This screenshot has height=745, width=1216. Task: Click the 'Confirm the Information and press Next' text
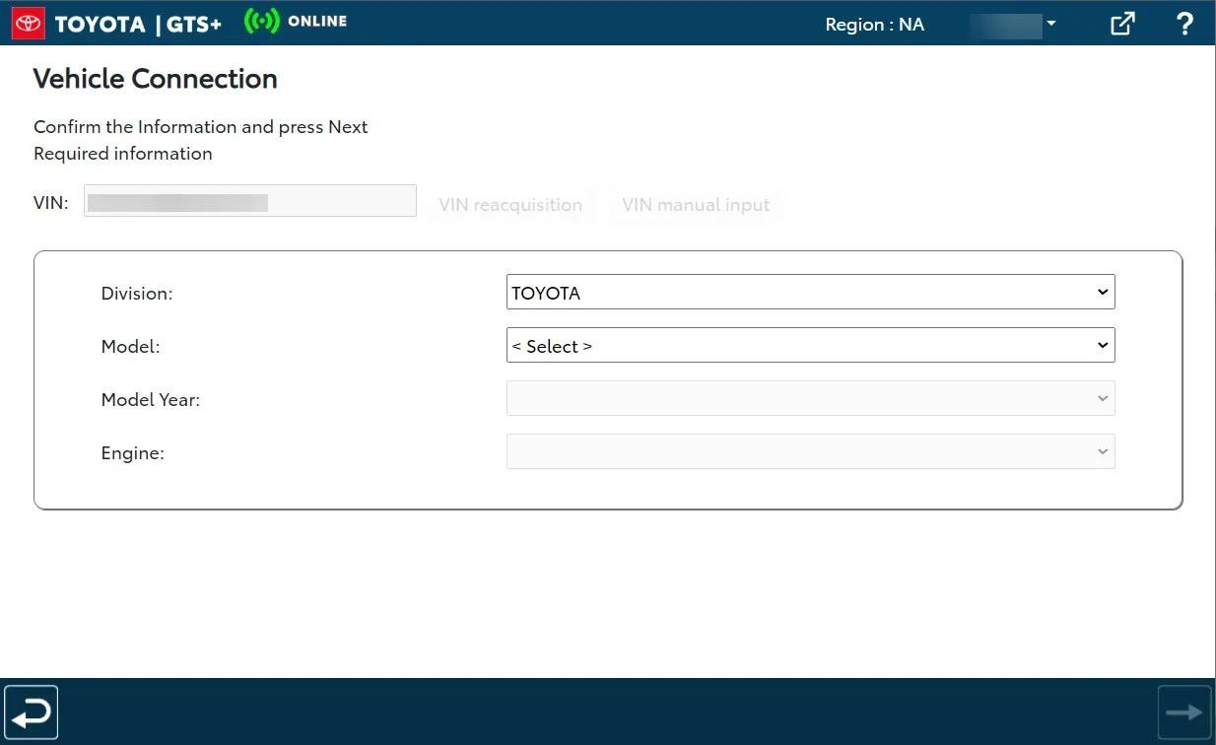tap(201, 127)
